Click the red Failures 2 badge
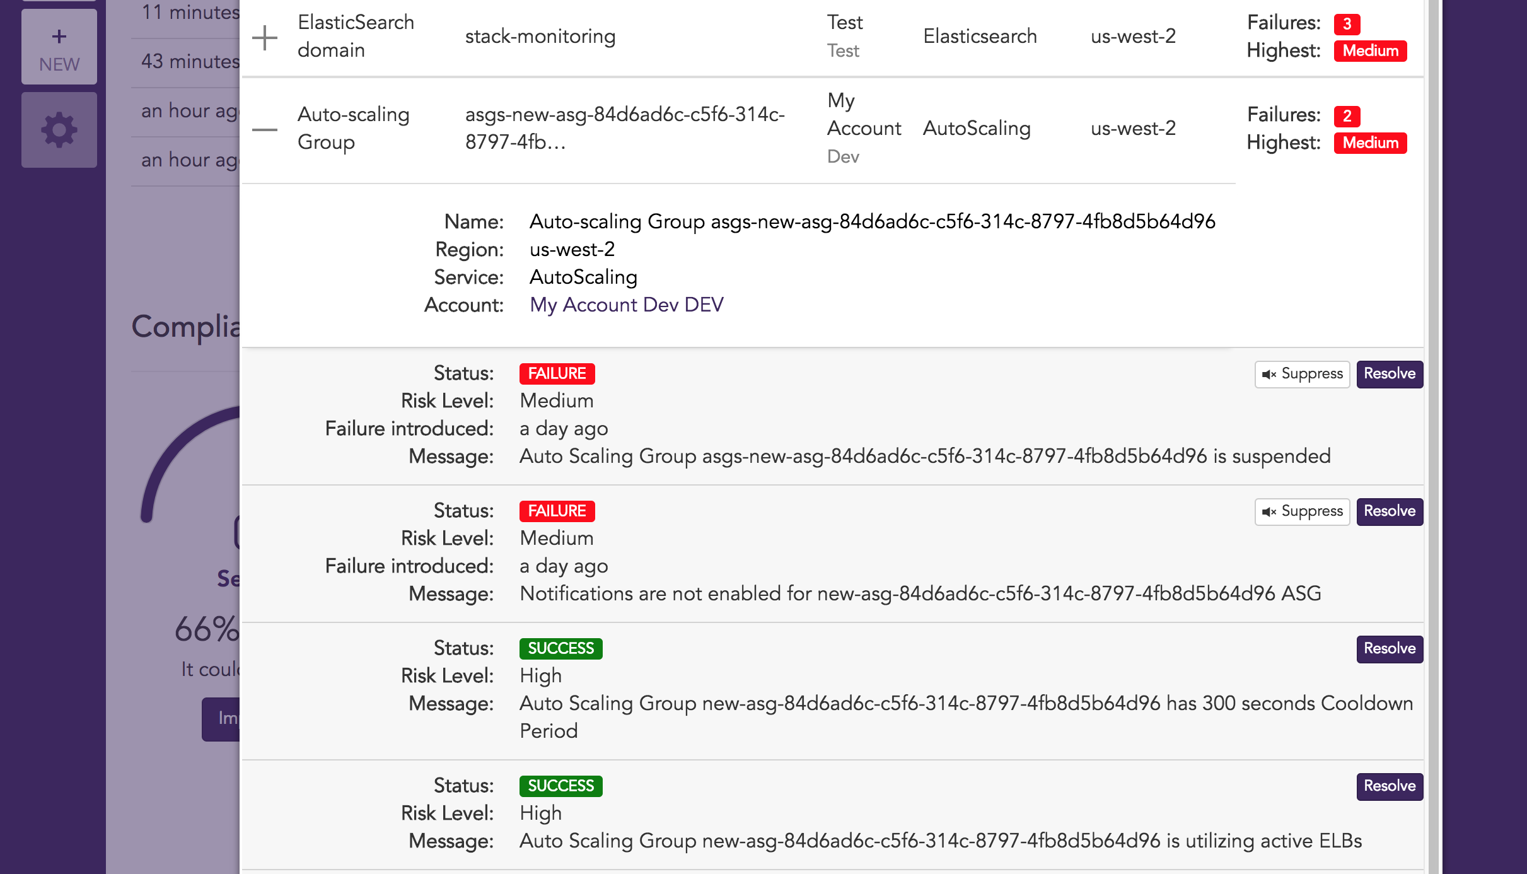The height and width of the screenshot is (874, 1527). 1347,116
